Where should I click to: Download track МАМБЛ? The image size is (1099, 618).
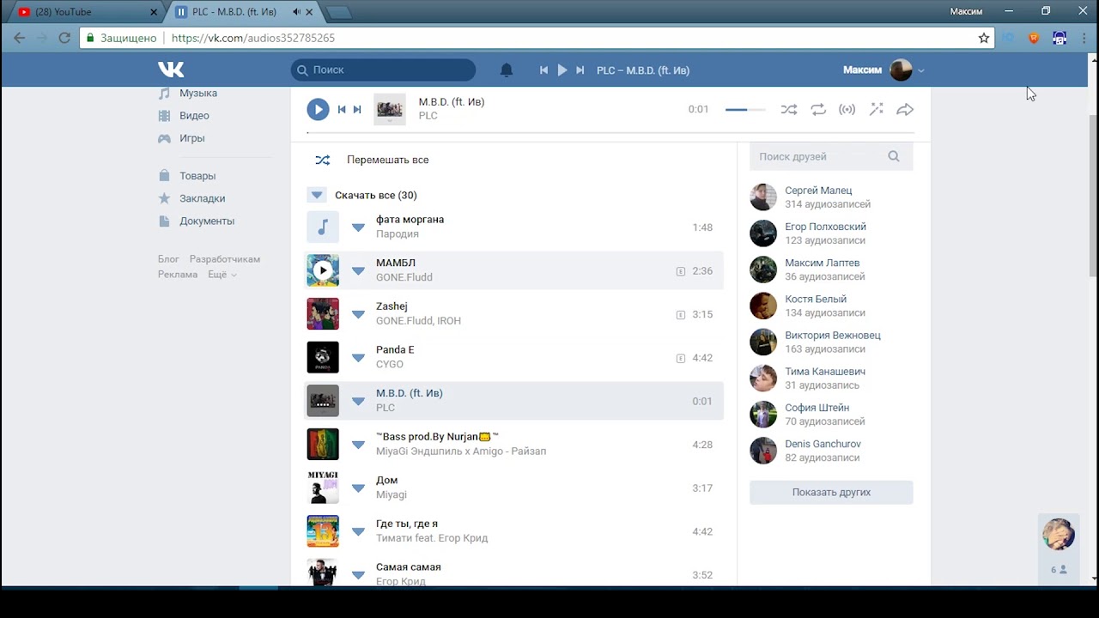coord(358,271)
